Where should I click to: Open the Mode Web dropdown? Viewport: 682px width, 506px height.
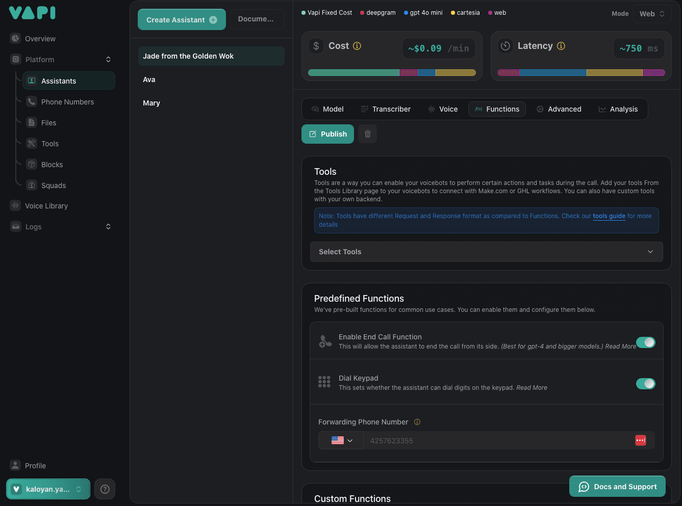[x=652, y=14]
